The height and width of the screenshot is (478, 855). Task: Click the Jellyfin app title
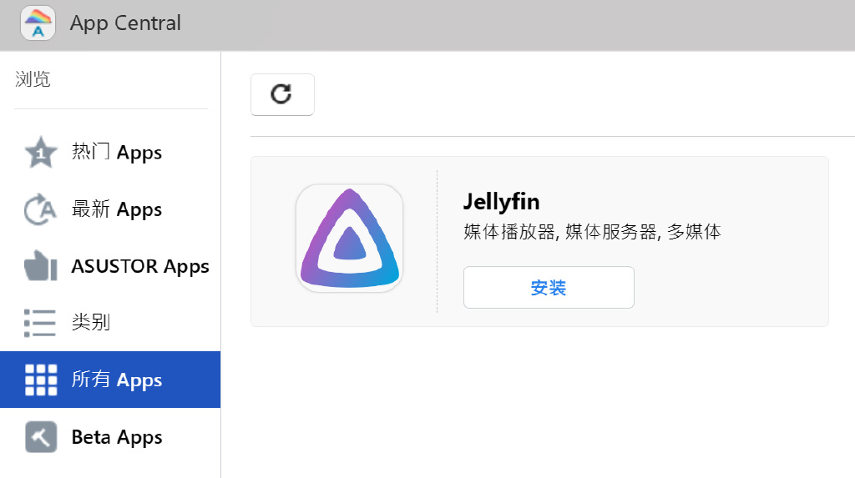(501, 202)
